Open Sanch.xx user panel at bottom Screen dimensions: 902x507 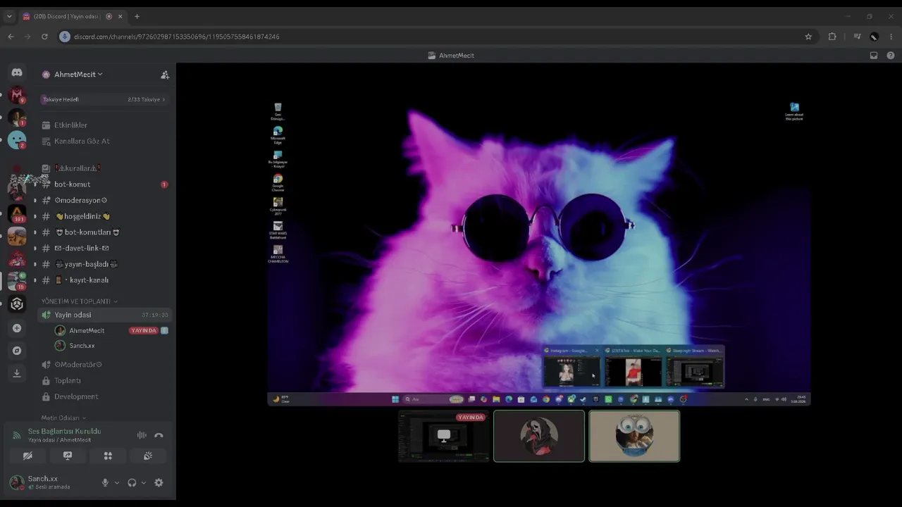coord(51,482)
